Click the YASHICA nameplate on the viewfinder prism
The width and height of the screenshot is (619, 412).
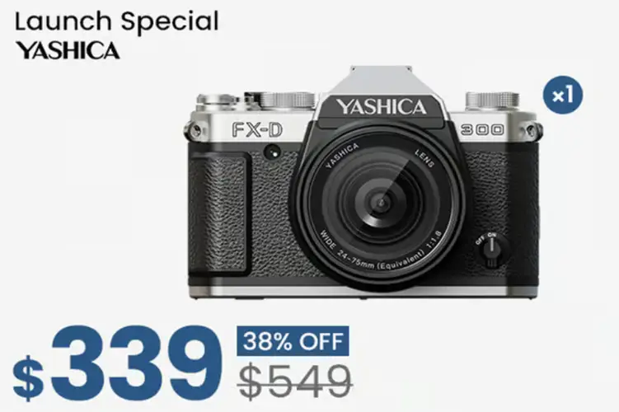click(381, 107)
